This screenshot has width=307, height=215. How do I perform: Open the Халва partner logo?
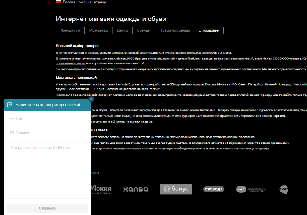click(x=135, y=189)
